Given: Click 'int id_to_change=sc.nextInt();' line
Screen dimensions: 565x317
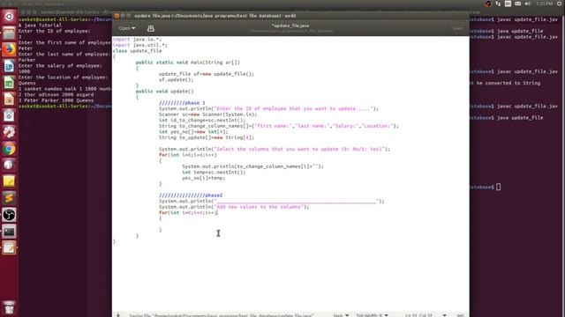Looking at the screenshot, I should 202,120.
